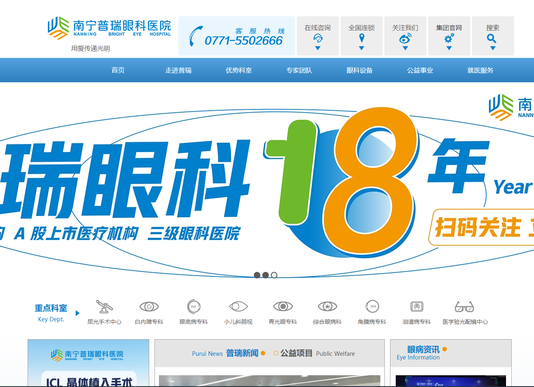Expand the 集团官网 dropdown arrow

(x=449, y=48)
